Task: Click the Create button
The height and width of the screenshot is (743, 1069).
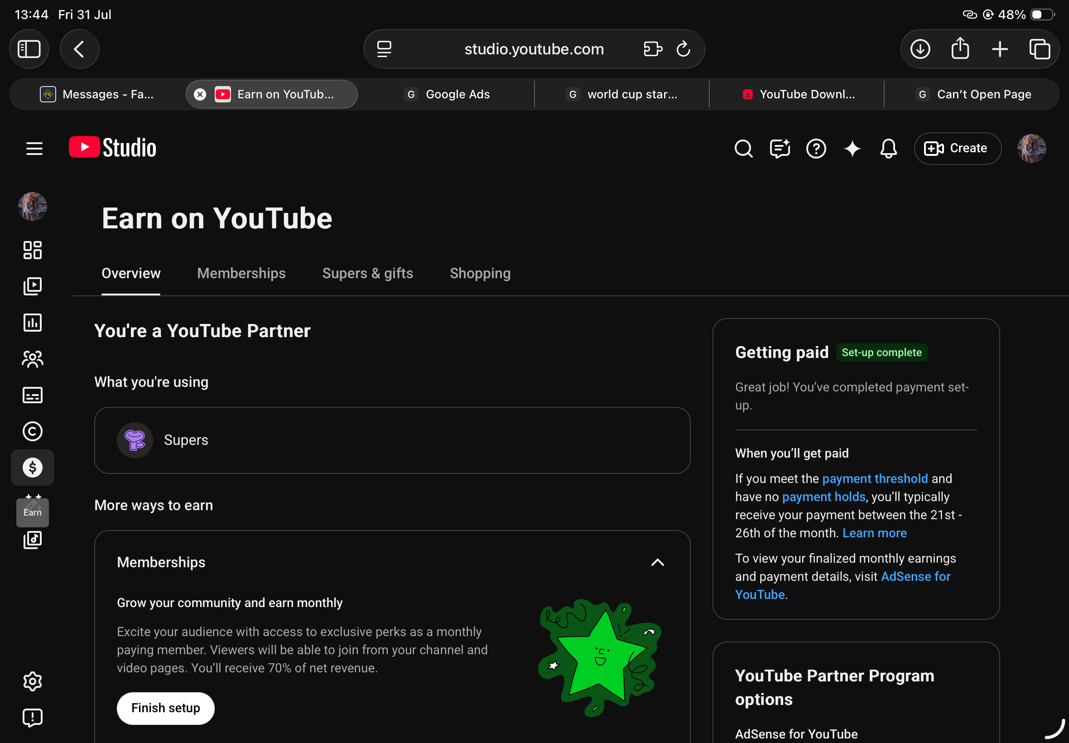Action: 957,149
